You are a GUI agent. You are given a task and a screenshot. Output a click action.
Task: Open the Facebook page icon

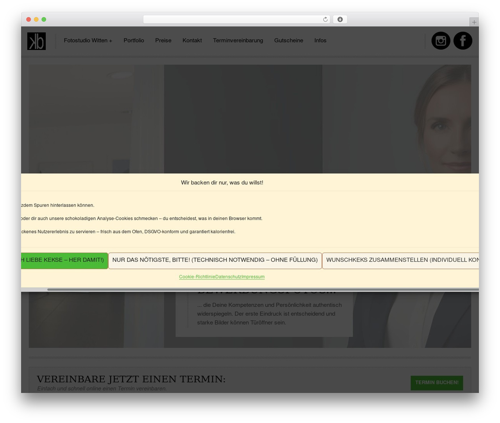463,41
